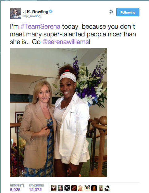Enlarge the attached photo of two women
This screenshot has width=149, height=193.
pos(58,113)
